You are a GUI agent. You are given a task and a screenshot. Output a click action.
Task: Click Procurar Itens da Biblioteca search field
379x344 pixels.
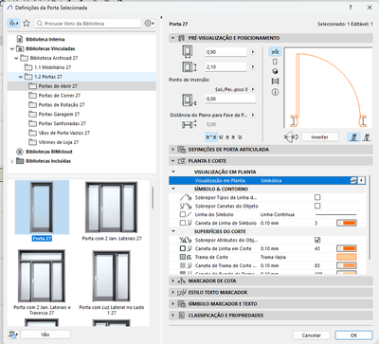coord(88,24)
